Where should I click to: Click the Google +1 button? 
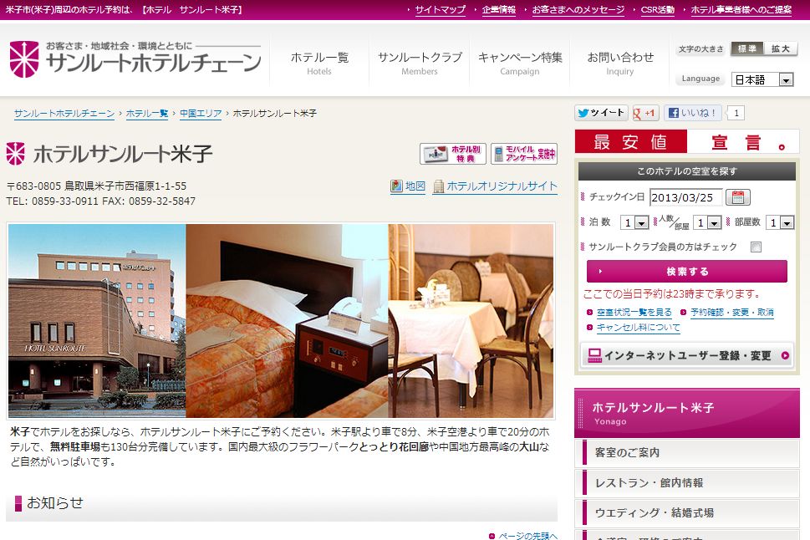point(645,113)
